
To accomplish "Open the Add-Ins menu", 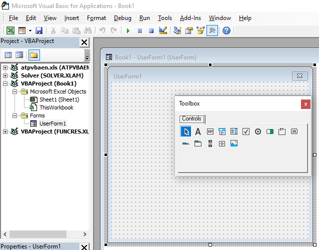I will (x=190, y=18).
